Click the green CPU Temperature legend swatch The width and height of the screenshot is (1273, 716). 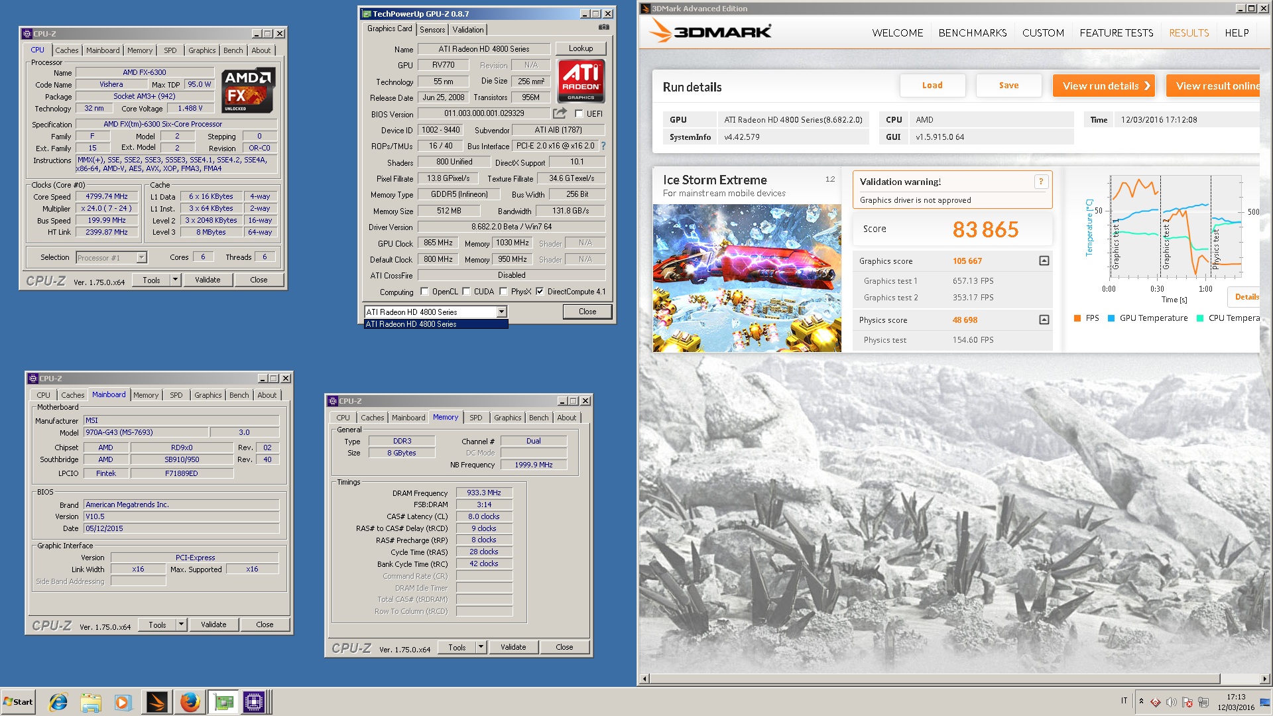[x=1200, y=318]
